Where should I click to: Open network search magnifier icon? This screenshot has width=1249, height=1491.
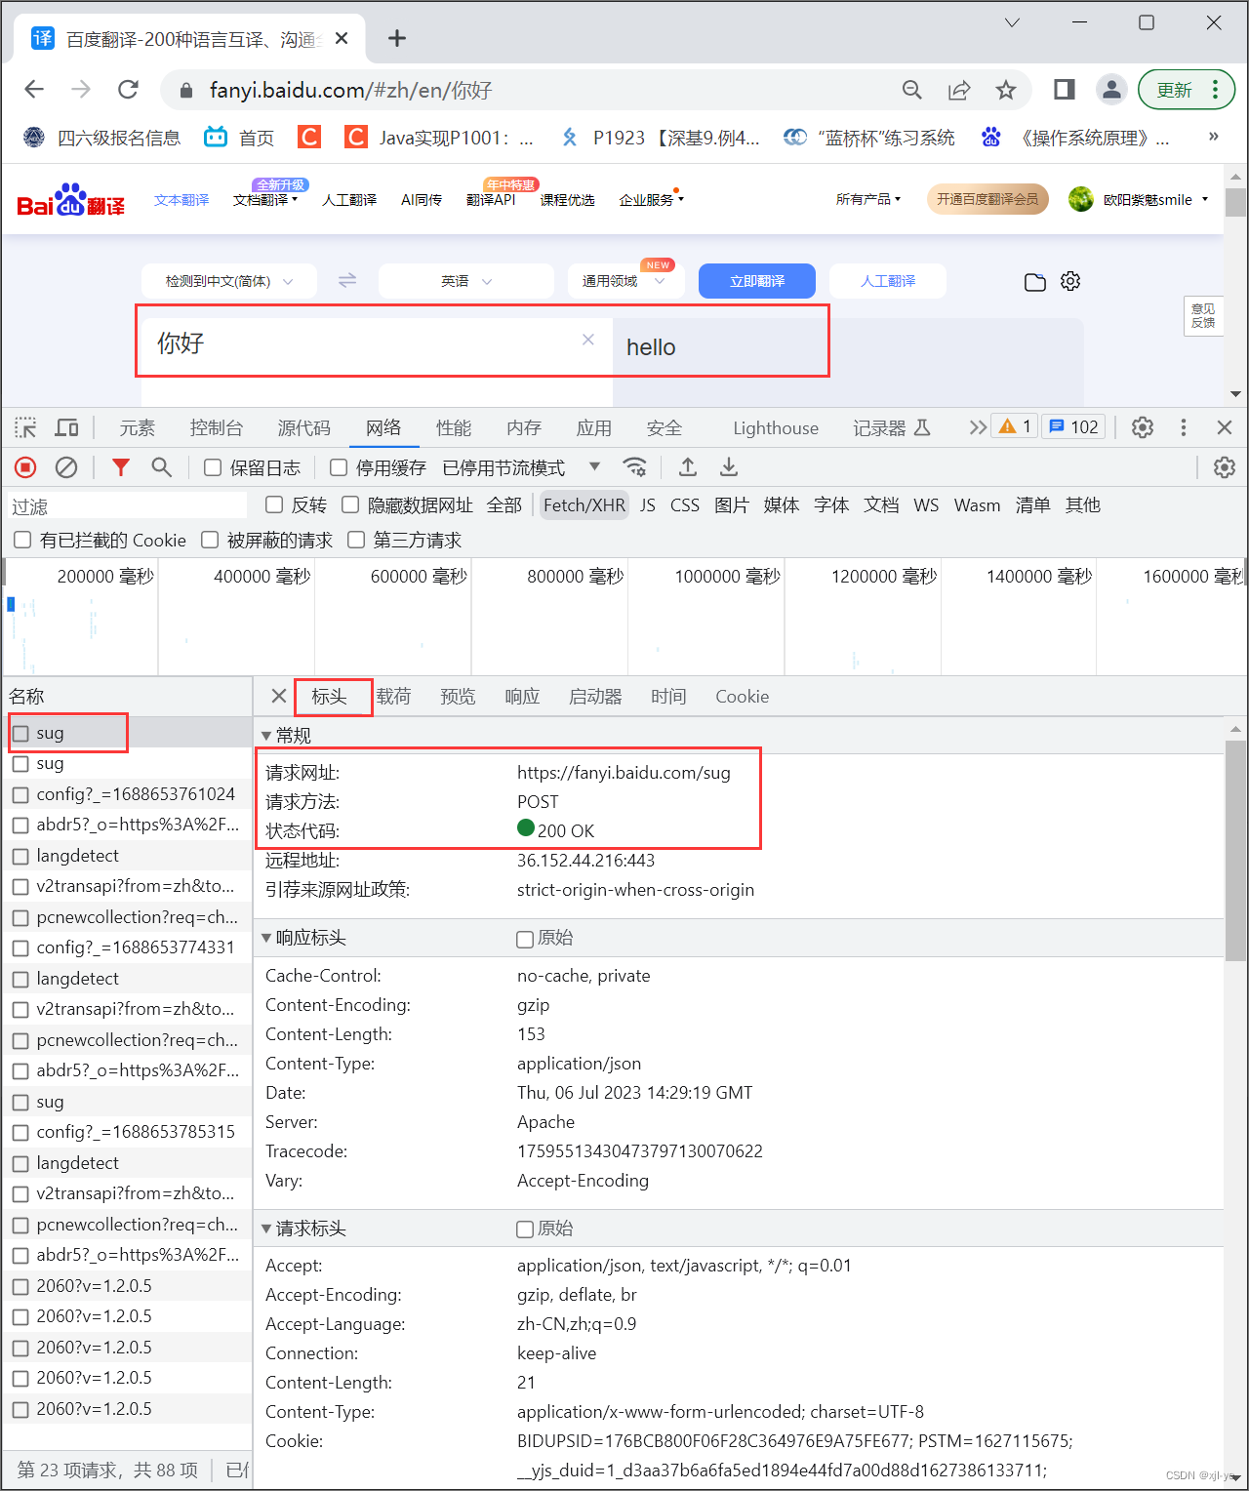[162, 467]
